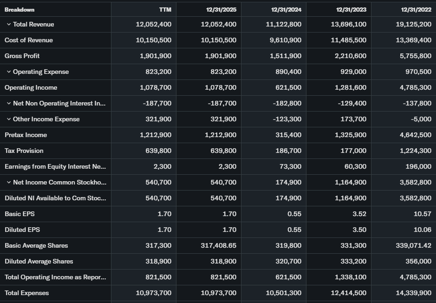Select the 12/31/2024 column header

pyautogui.click(x=286, y=10)
